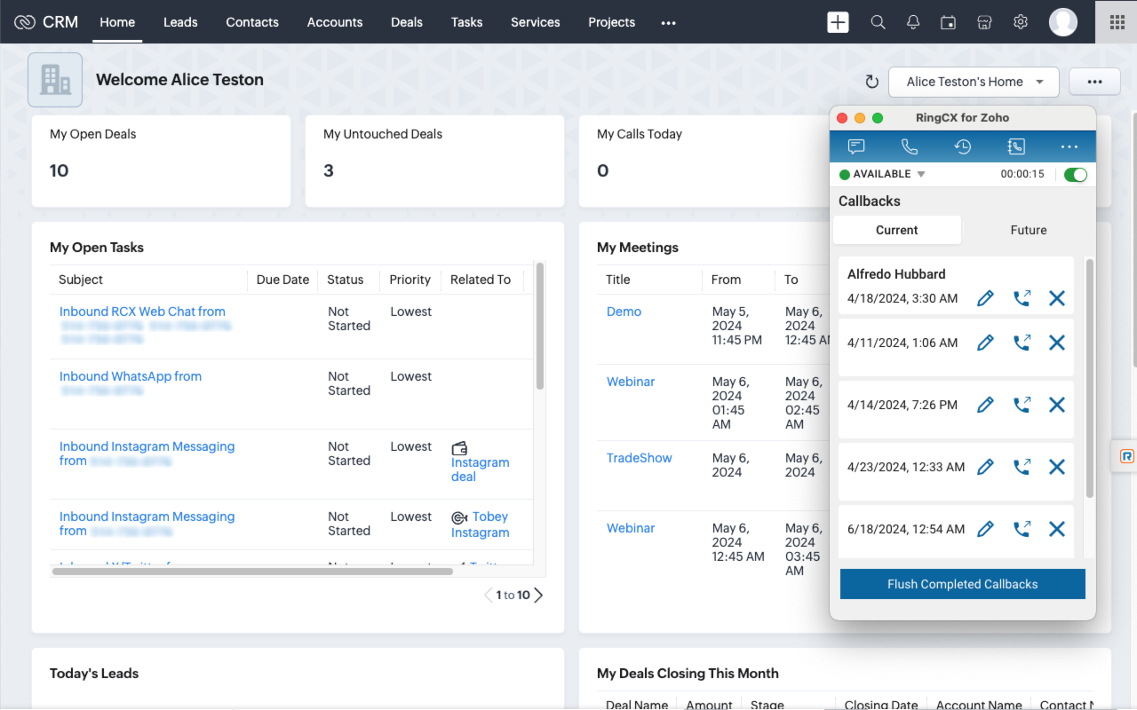Viewport: 1137px width, 710px height.
Task: Open the Services module tab
Action: pos(536,22)
